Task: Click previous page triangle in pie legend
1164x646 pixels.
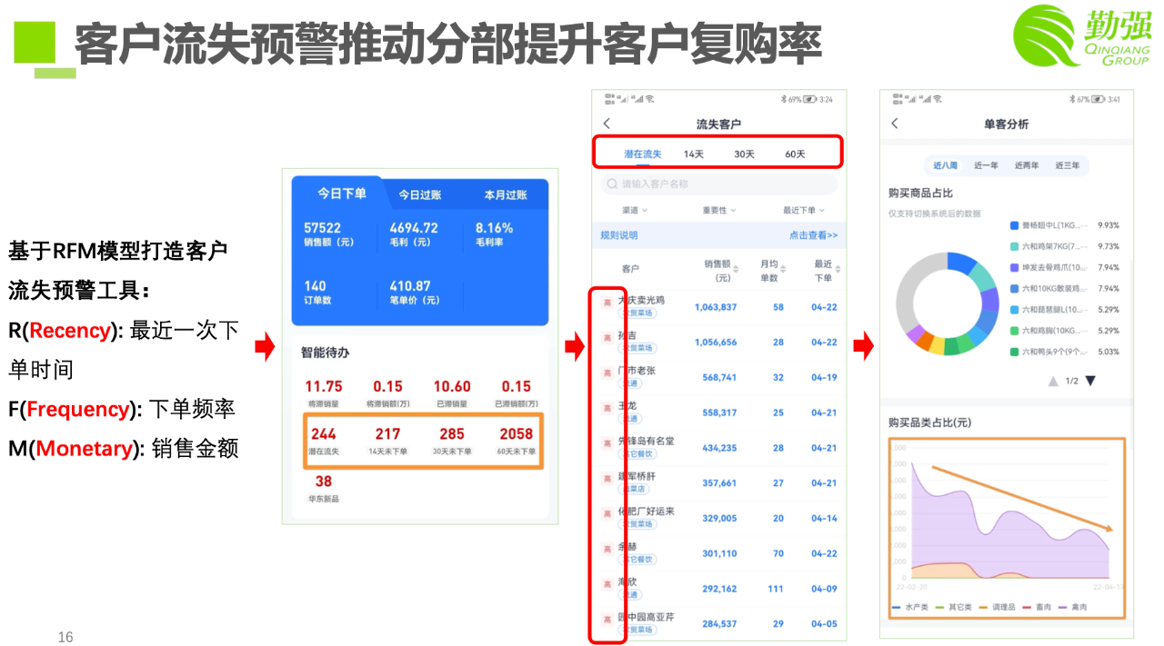Action: pyautogui.click(x=1053, y=381)
